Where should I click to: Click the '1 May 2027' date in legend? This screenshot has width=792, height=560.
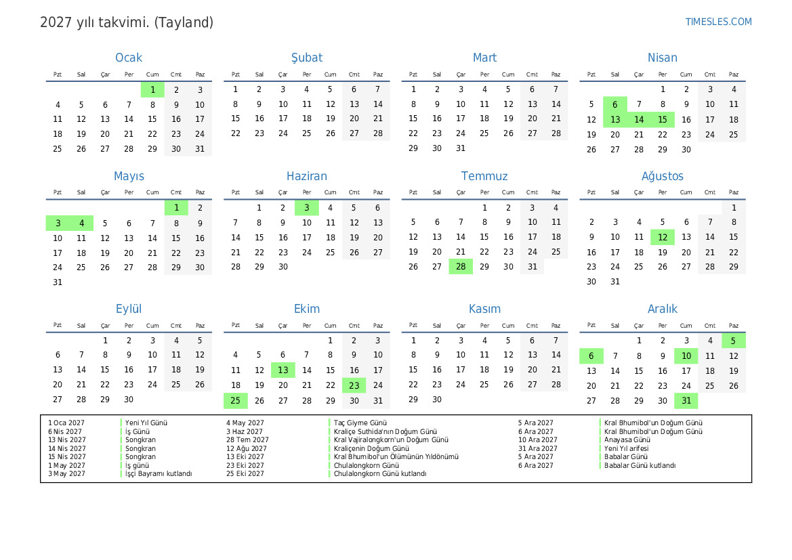(x=66, y=465)
